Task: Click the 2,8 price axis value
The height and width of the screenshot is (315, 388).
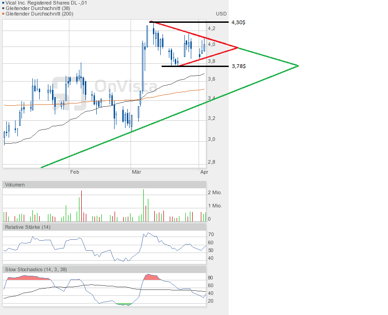Action: pyautogui.click(x=211, y=162)
